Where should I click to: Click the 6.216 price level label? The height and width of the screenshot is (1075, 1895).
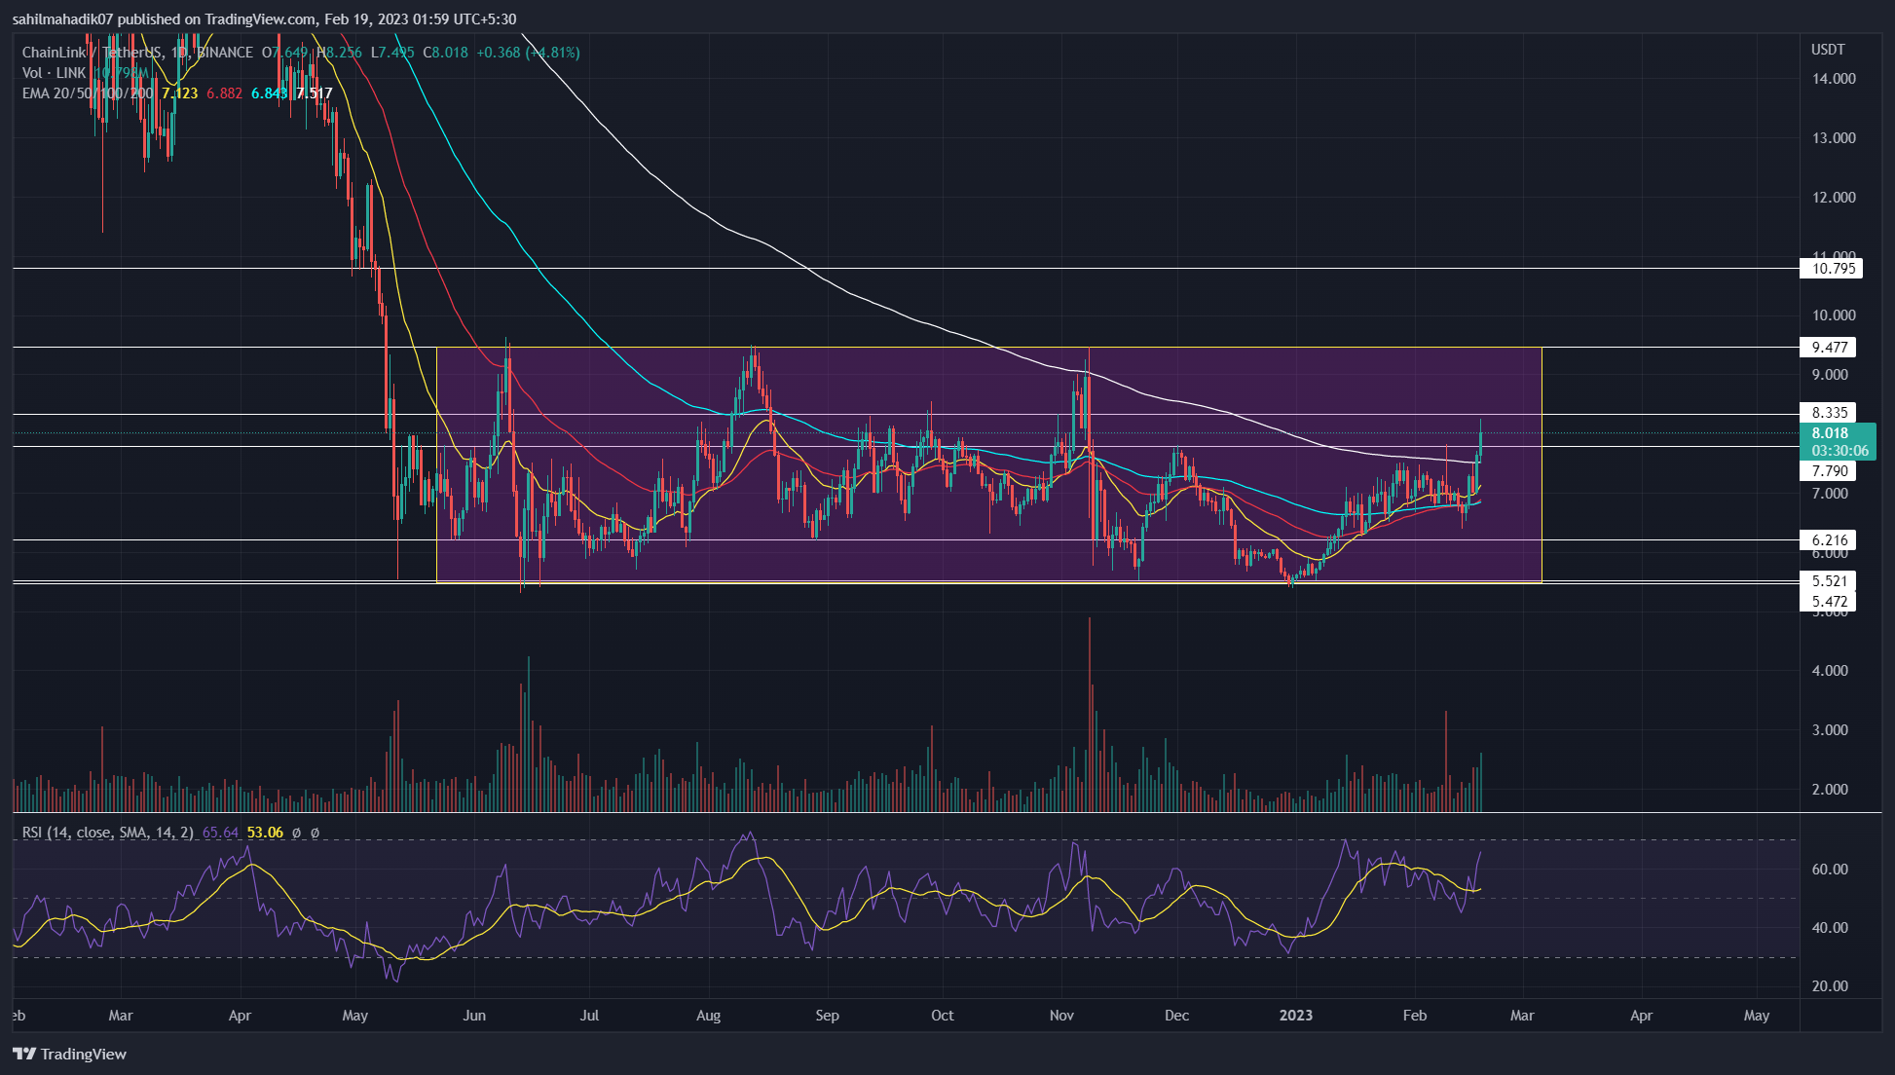point(1828,539)
